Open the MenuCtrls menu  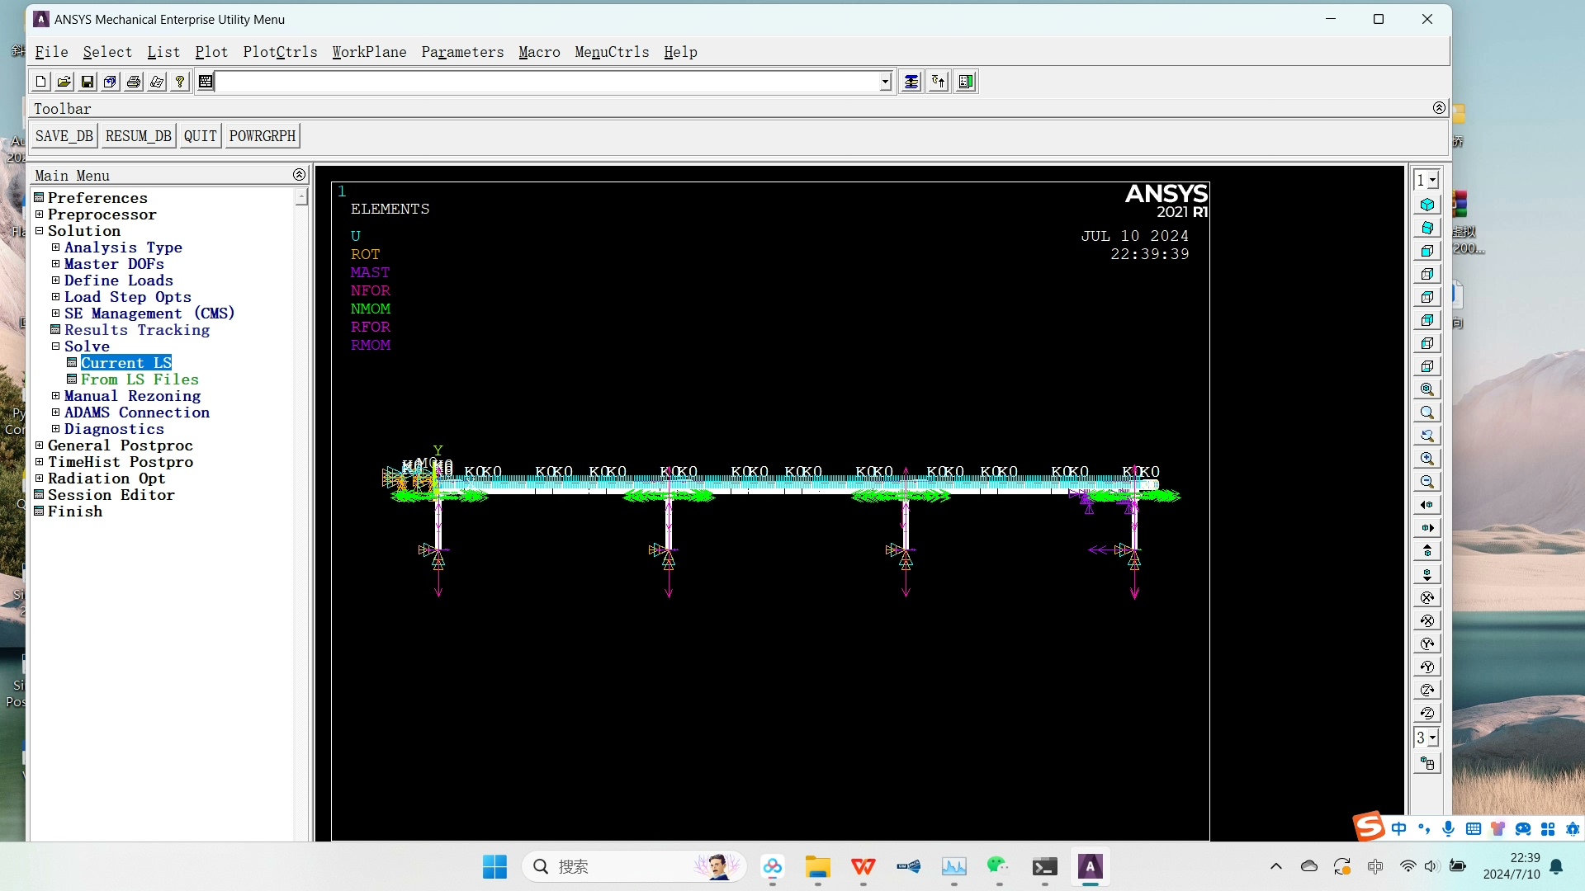tap(612, 52)
